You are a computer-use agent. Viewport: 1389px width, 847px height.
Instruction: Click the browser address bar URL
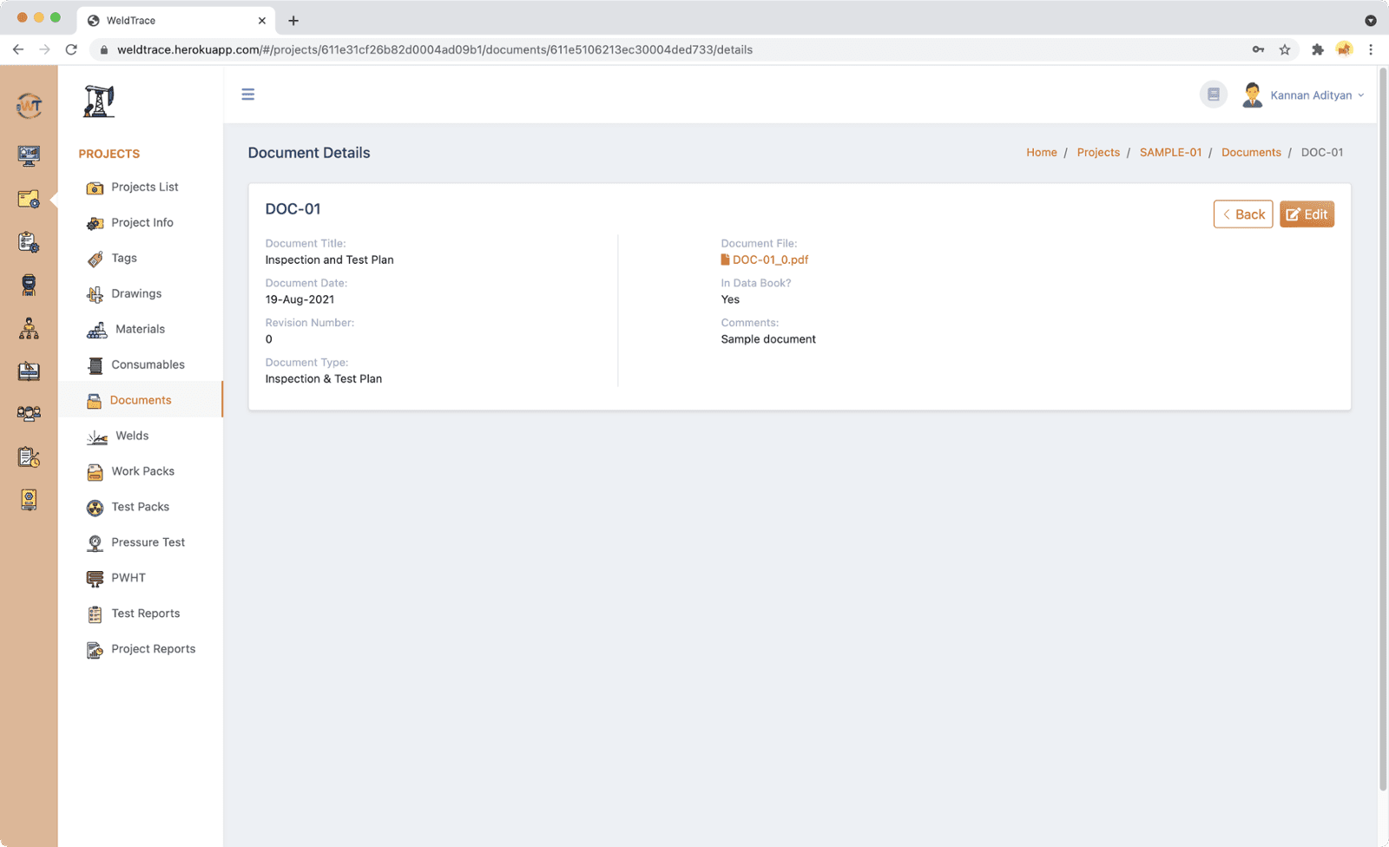point(434,49)
